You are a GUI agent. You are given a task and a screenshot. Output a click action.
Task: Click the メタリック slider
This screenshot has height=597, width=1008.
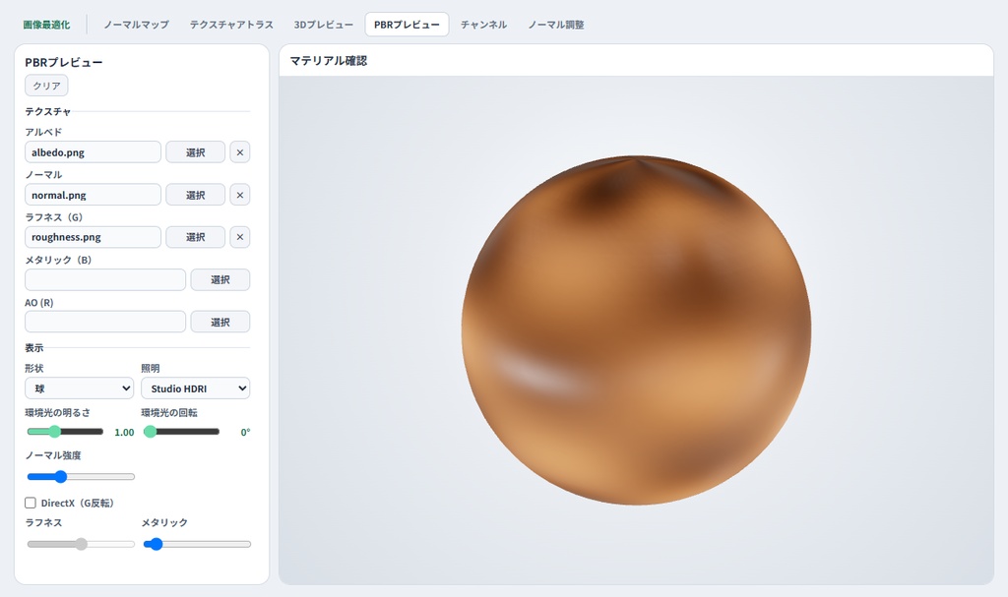(x=197, y=544)
